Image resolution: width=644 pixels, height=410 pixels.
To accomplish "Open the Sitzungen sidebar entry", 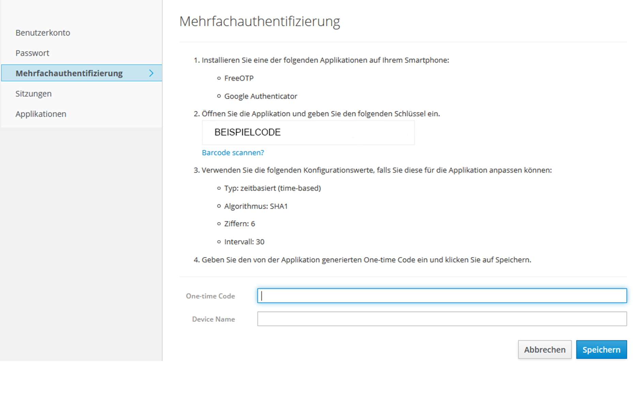I will tap(33, 93).
